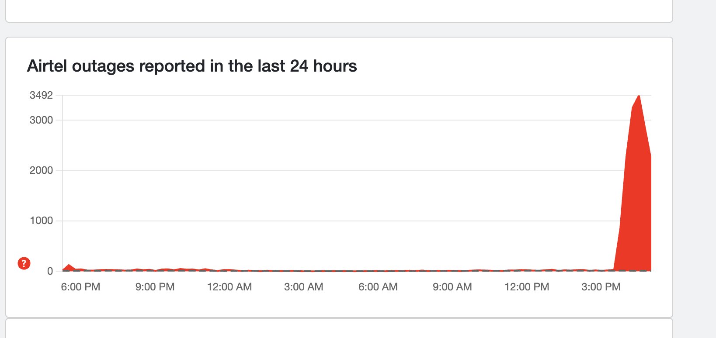The height and width of the screenshot is (338, 716).
Task: Click the 3492 y-axis label
Action: tap(41, 95)
